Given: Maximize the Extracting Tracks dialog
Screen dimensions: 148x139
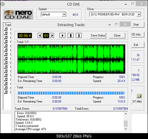Looking at the screenshot, I should point(116,24).
